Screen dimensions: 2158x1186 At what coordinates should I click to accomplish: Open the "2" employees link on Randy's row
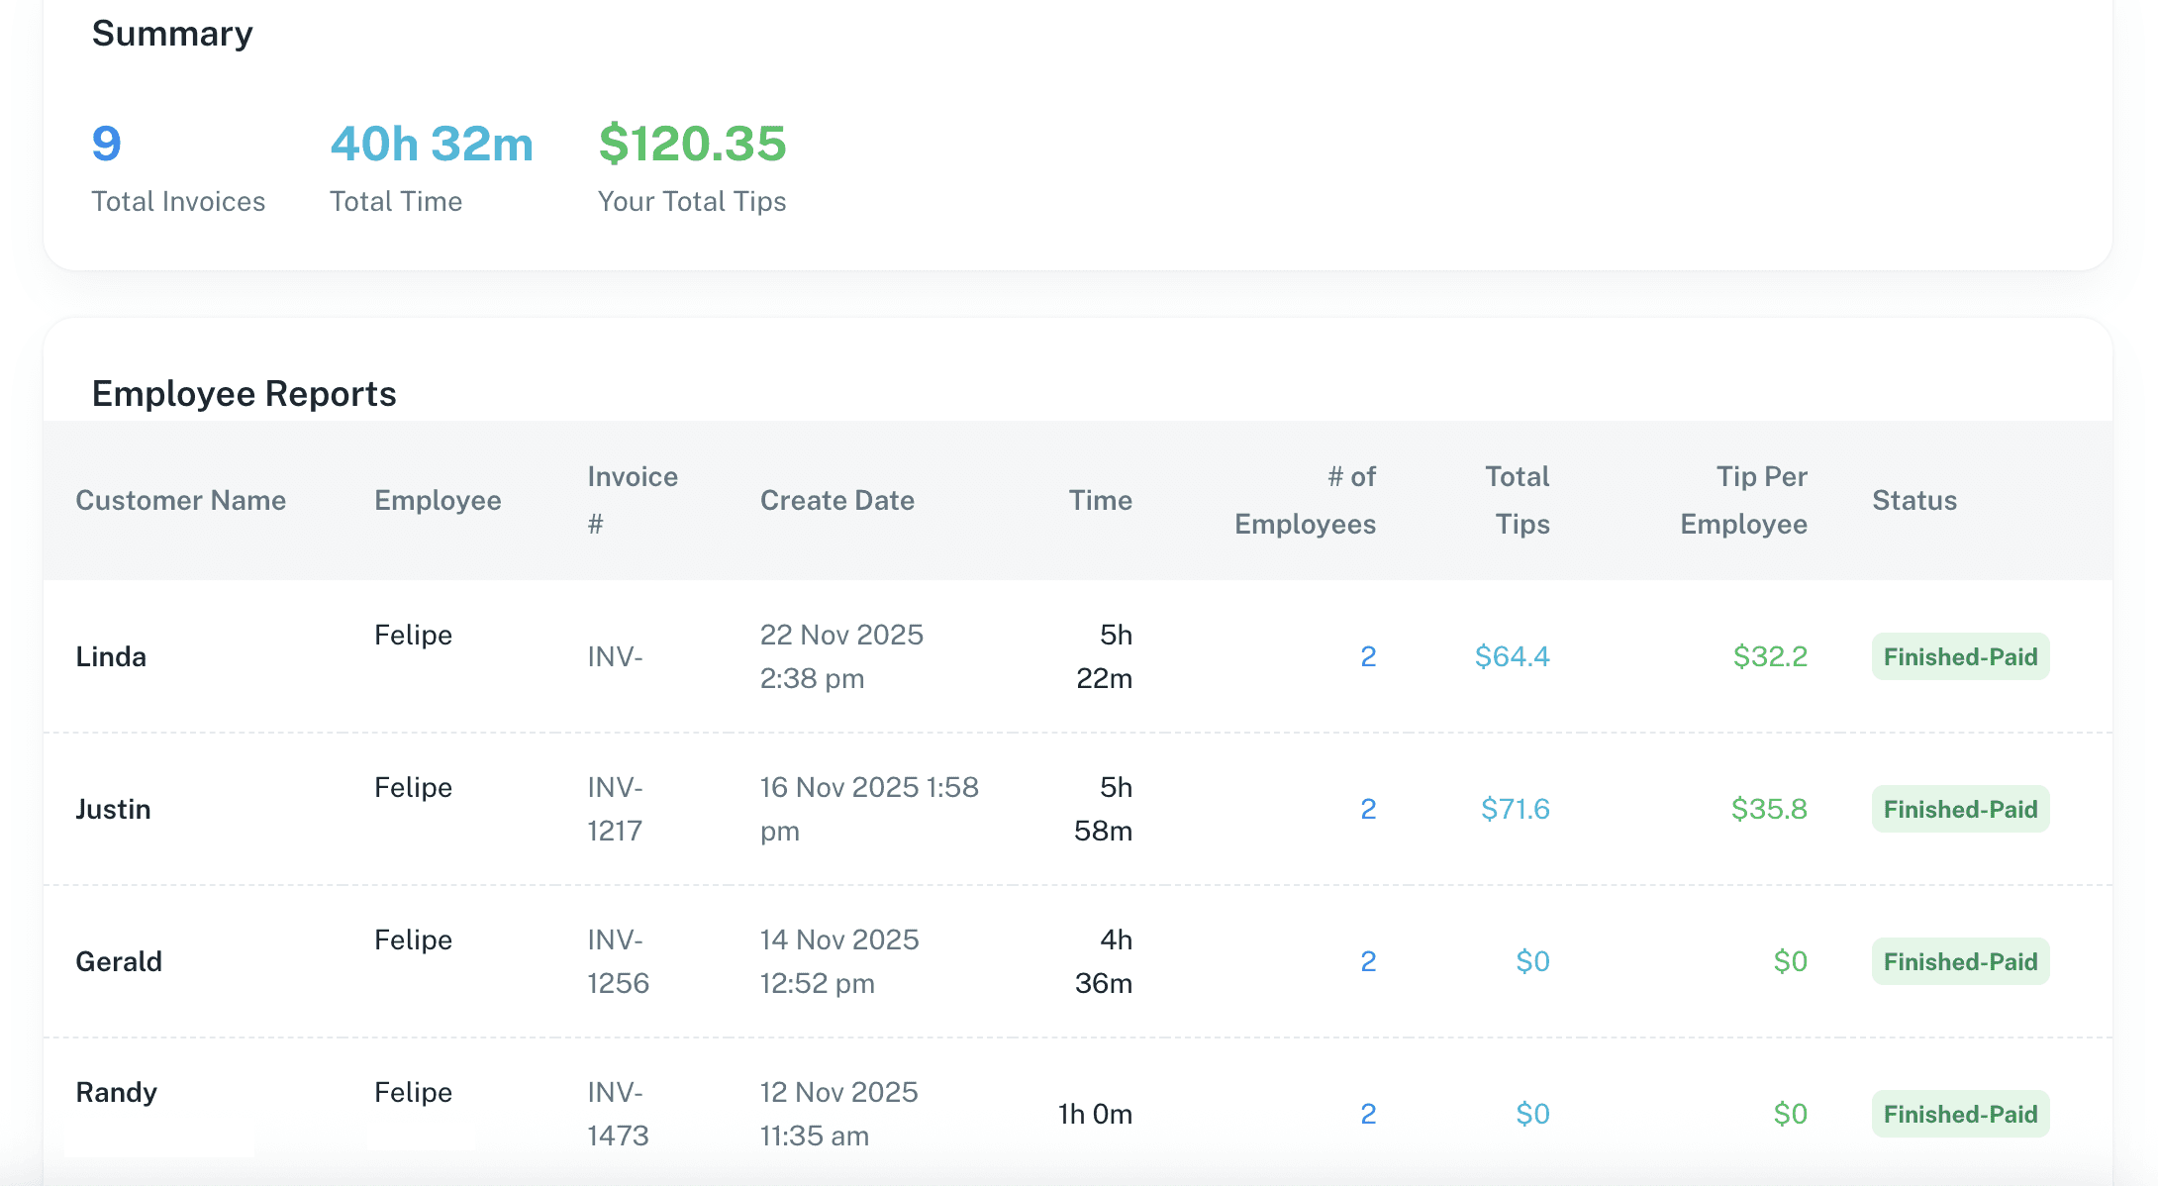pos(1367,1114)
